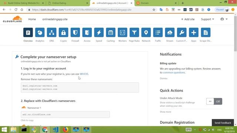This screenshot has height=133, width=237.
Task: Click to copy Nameserver 1
Action: [x=27, y=120]
